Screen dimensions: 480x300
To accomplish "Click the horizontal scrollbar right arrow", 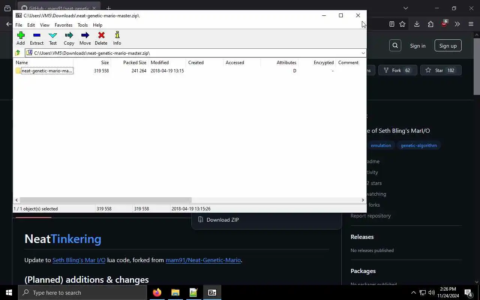I will point(363,200).
